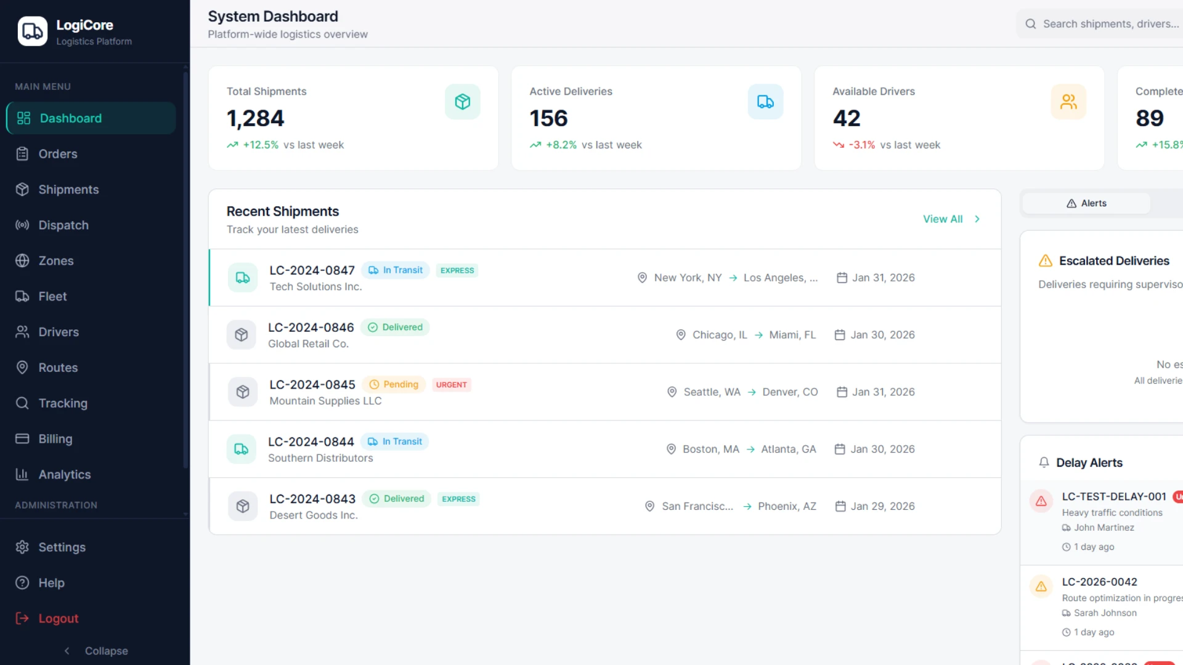Click the search magnifier icon in header
This screenshot has height=665, width=1183.
(x=1031, y=24)
